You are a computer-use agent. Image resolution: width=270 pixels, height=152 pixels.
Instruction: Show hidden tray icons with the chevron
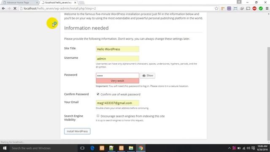pos(229,148)
